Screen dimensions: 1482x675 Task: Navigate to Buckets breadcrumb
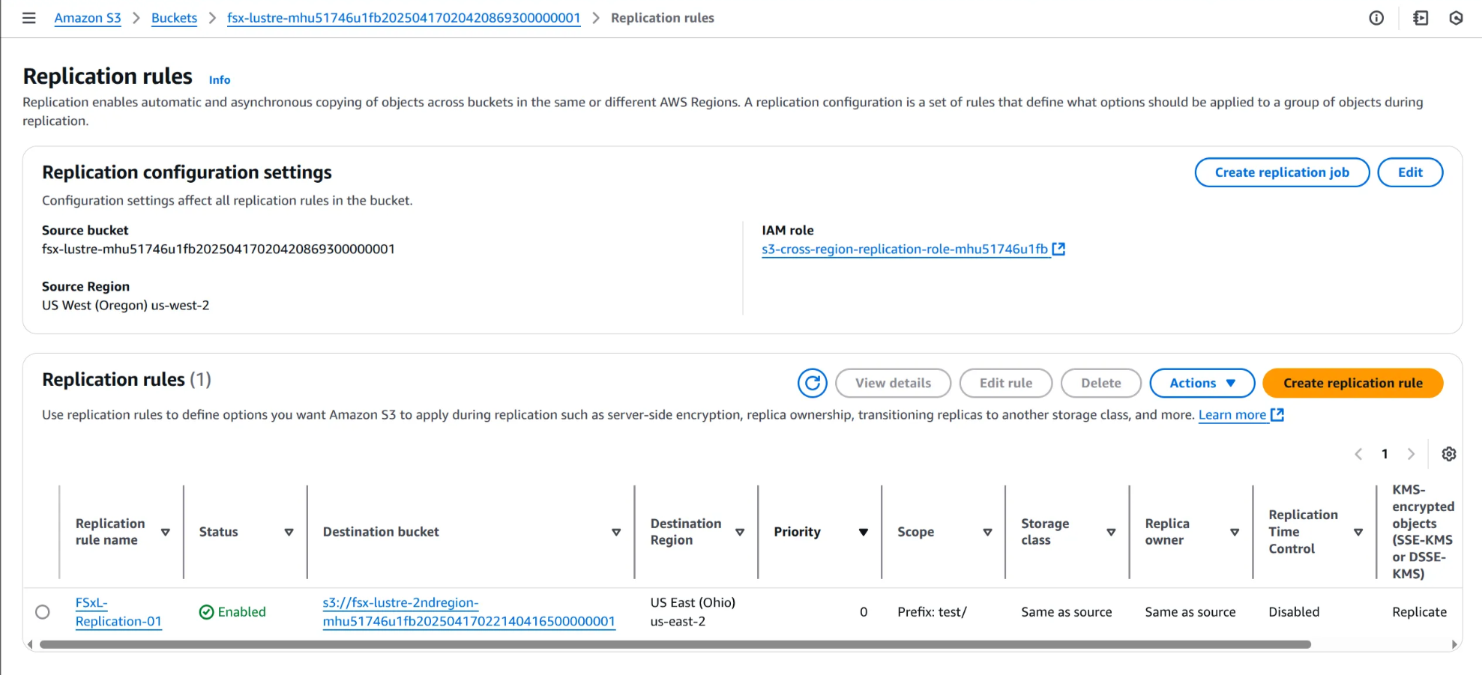pos(174,18)
